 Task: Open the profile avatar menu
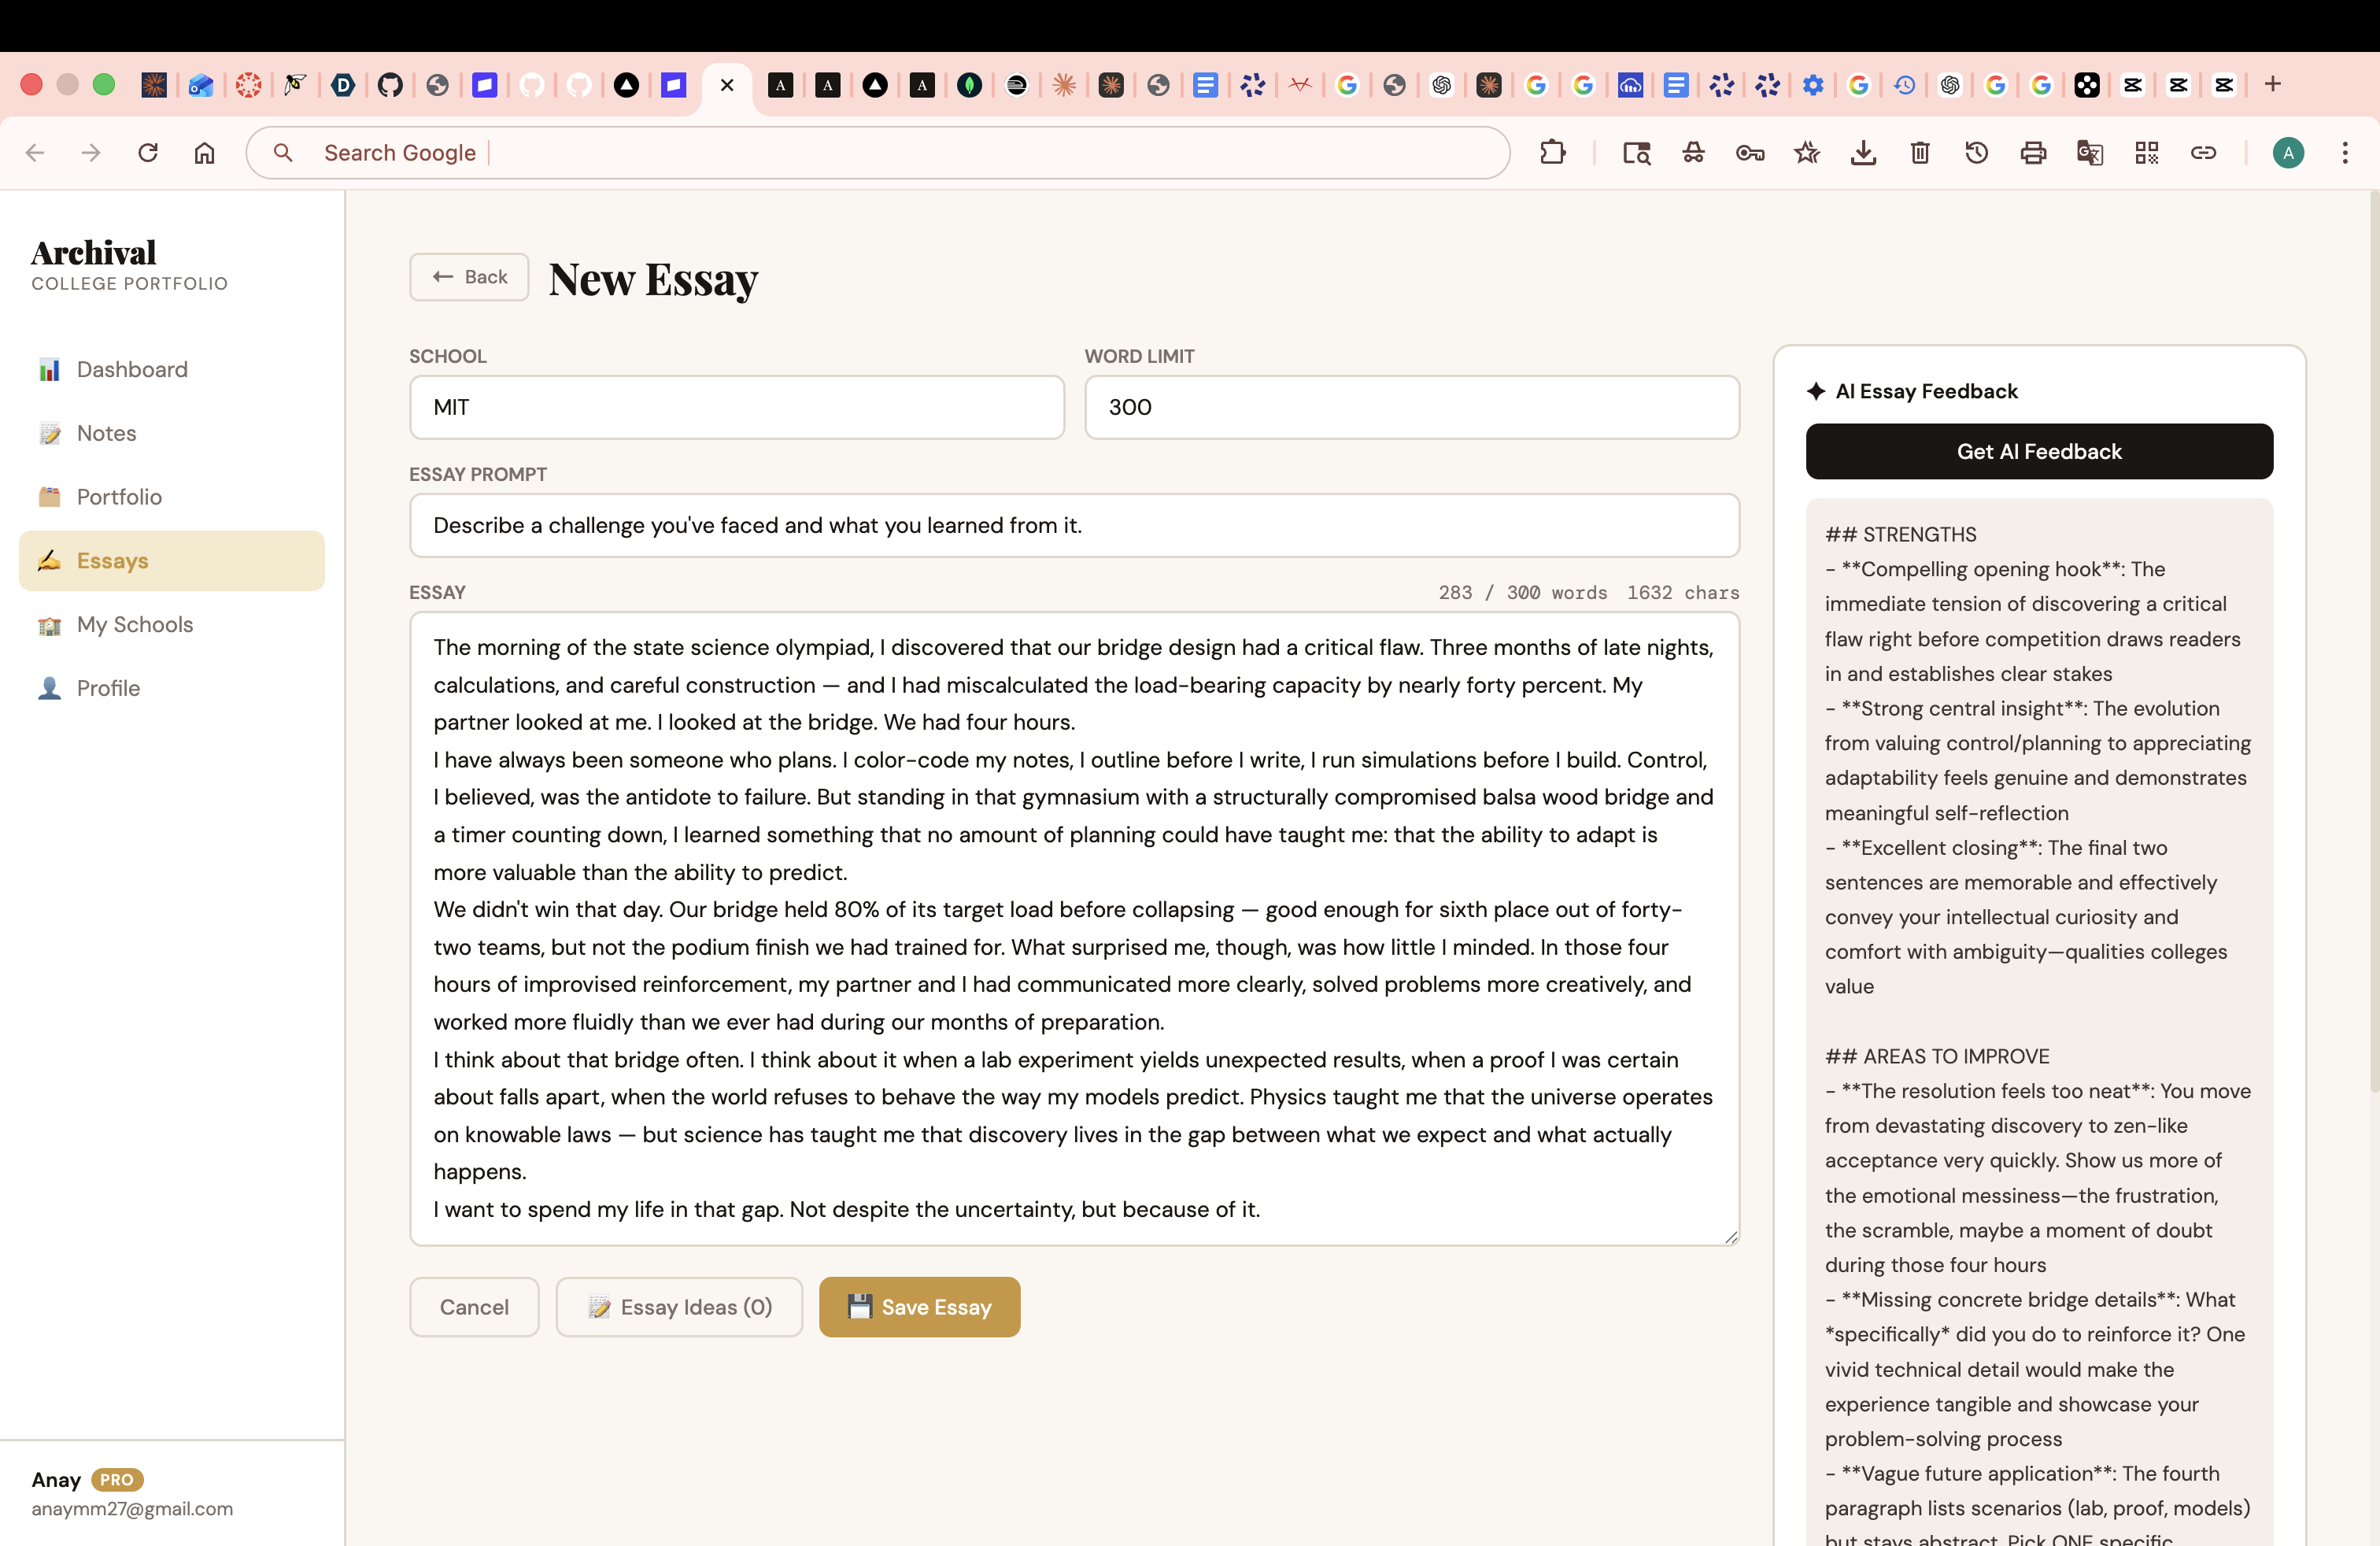2288,152
